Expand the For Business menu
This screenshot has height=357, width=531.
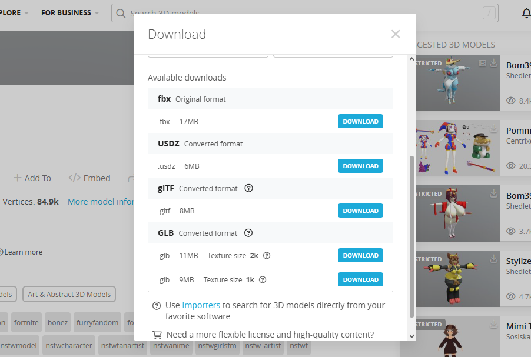pos(70,13)
